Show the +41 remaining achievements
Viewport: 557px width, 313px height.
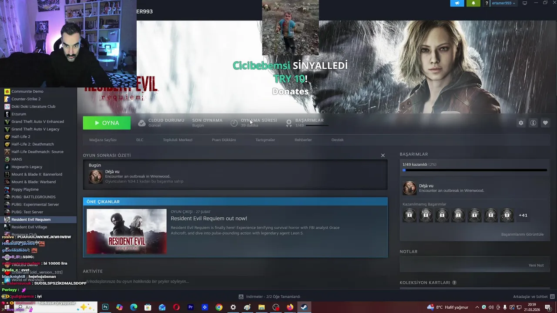pyautogui.click(x=523, y=215)
